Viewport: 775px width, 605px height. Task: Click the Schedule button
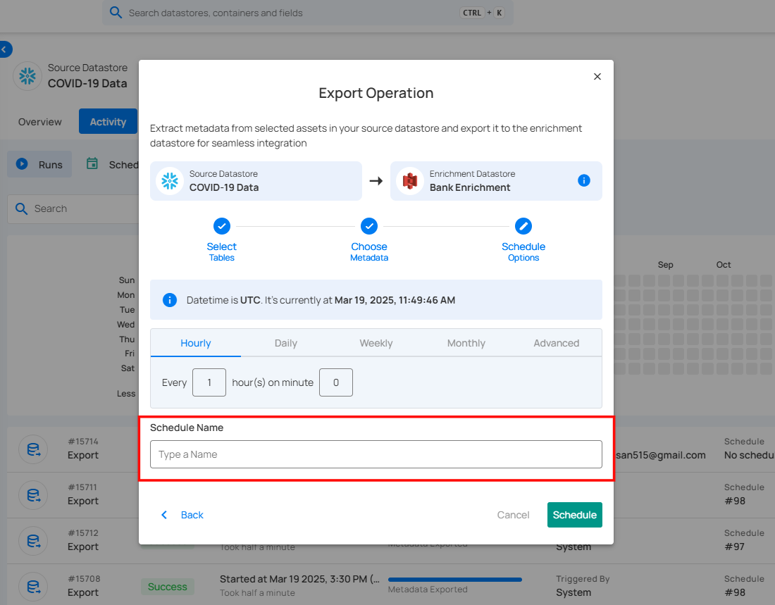click(574, 515)
